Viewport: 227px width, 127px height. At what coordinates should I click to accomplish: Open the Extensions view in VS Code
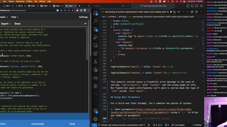(x=95, y=54)
